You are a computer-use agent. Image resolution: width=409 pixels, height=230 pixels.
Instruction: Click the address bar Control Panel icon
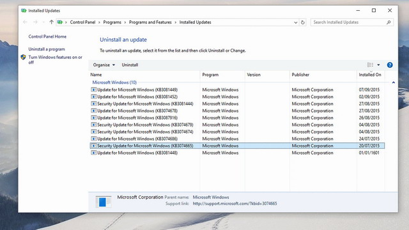60,22
